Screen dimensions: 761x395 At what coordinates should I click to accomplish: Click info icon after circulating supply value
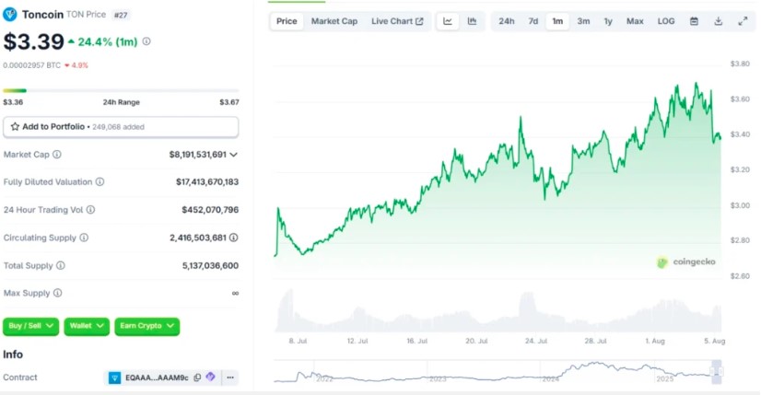point(233,238)
